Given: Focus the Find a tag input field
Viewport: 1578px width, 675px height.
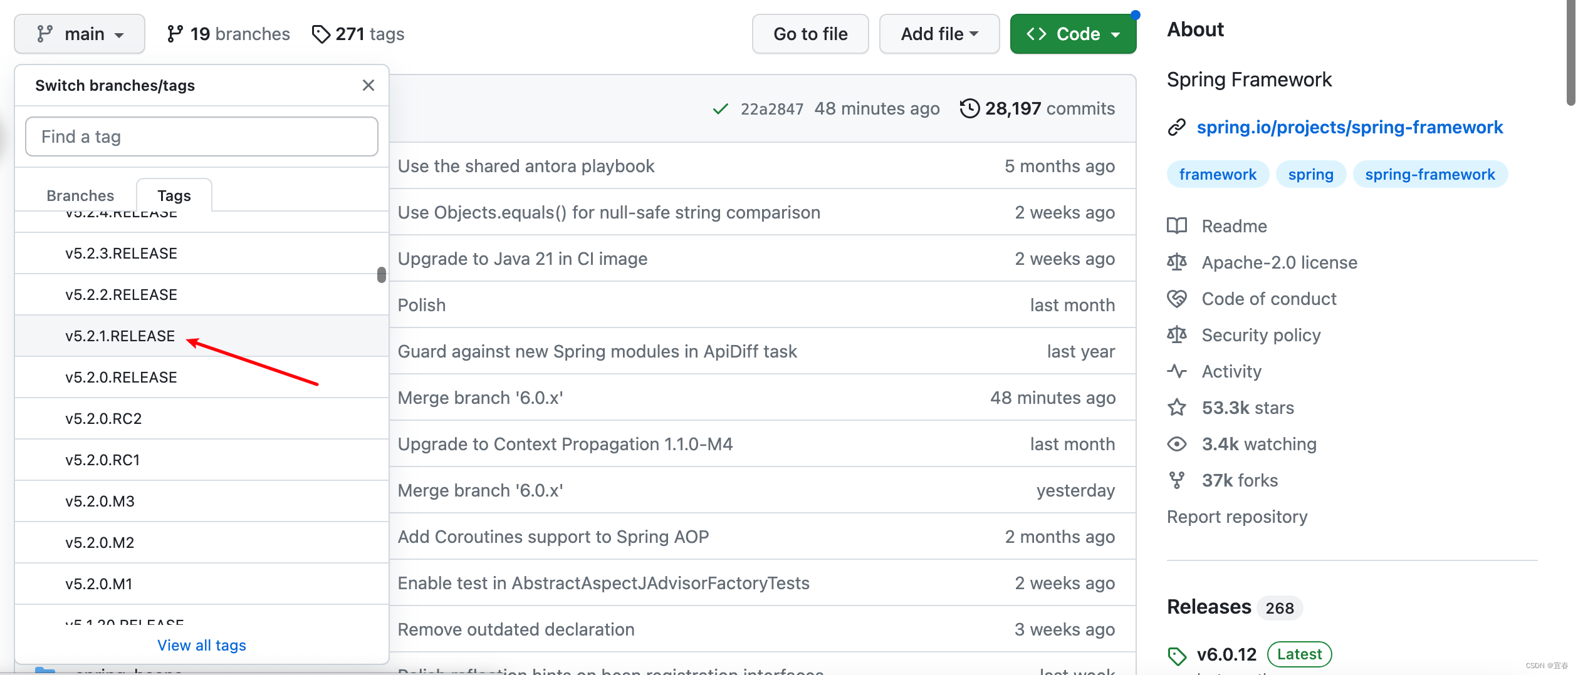Looking at the screenshot, I should tap(202, 137).
